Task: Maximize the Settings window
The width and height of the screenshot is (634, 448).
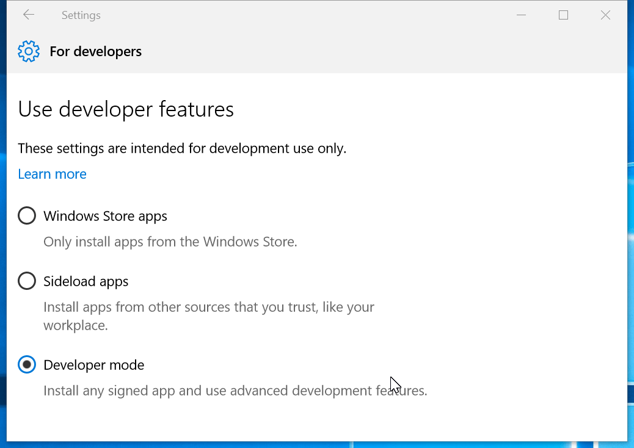Action: pos(563,15)
